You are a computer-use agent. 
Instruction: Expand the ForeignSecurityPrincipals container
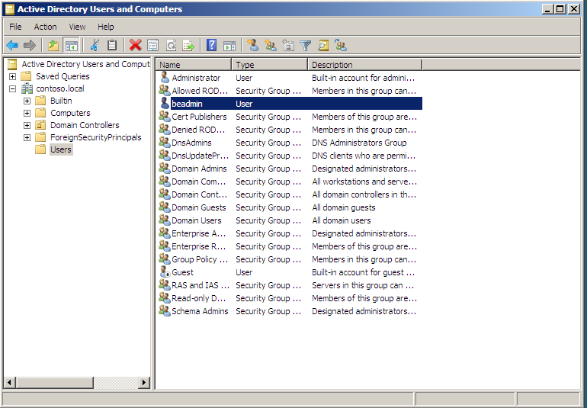27,137
